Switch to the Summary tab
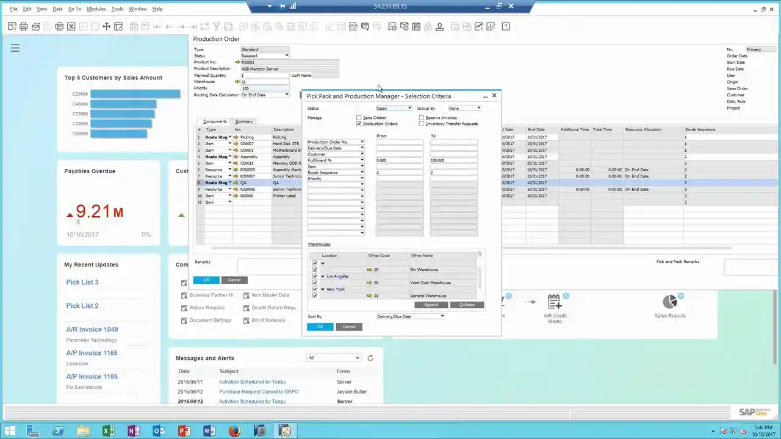The image size is (781, 439). click(x=244, y=121)
